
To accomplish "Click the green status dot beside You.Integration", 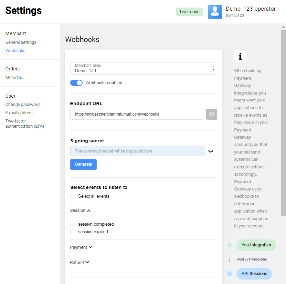I will click(229, 245).
